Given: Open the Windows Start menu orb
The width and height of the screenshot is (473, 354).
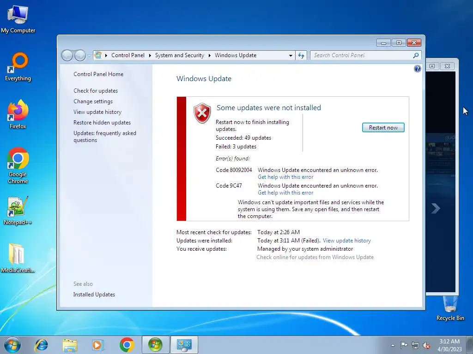Looking at the screenshot, I should coord(12,345).
